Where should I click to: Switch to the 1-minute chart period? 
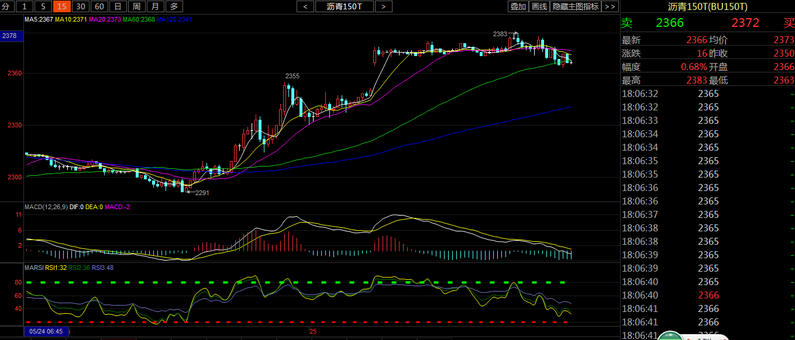pyautogui.click(x=24, y=6)
